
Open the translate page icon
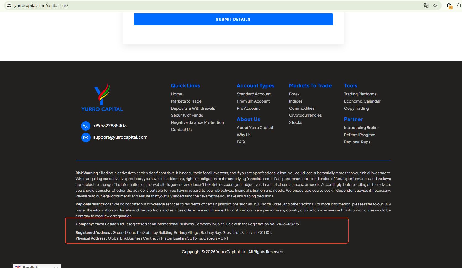coord(426,6)
